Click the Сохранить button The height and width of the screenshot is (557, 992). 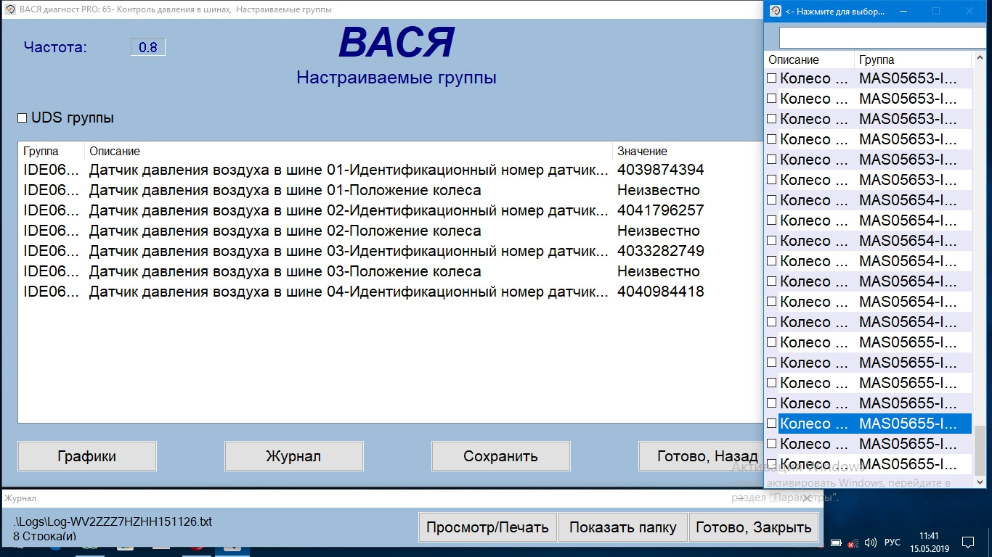(x=500, y=456)
